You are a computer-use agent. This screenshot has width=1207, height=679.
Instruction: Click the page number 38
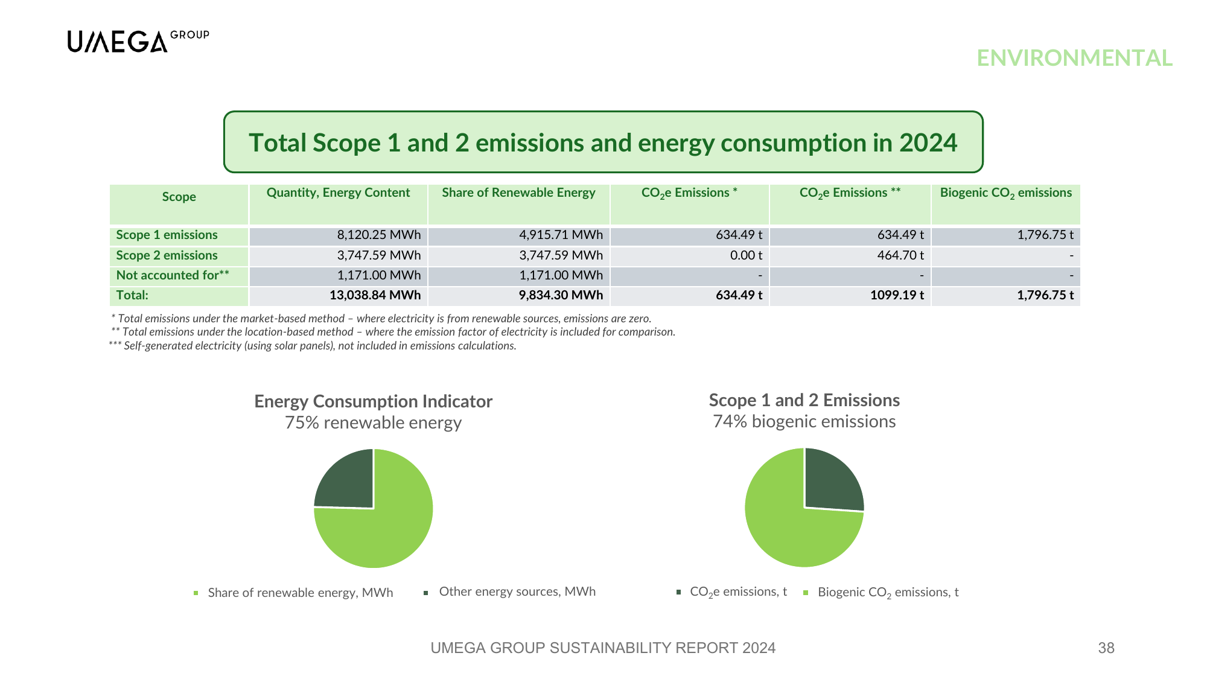[x=1106, y=648]
